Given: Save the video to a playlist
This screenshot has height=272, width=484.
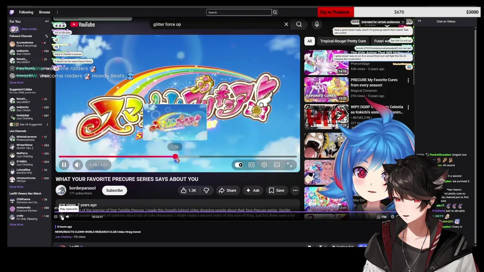Looking at the screenshot, I should coord(276,190).
